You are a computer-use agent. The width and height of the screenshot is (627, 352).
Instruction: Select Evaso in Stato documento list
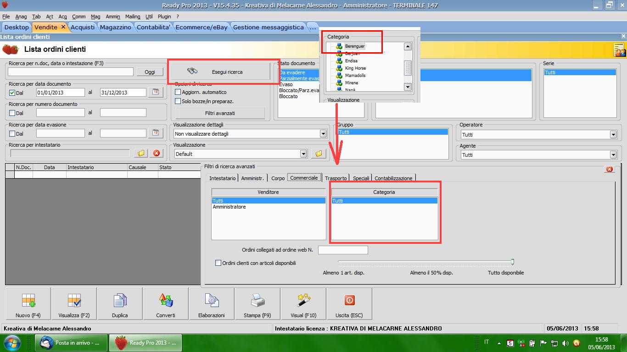point(286,84)
